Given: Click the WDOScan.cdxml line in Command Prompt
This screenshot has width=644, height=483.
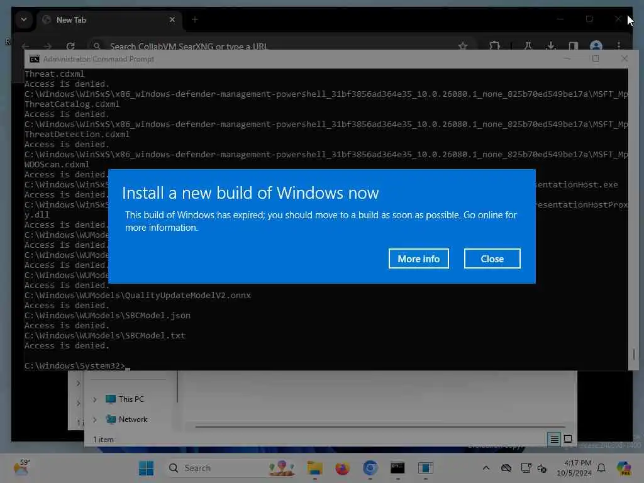Looking at the screenshot, I should pos(57,164).
